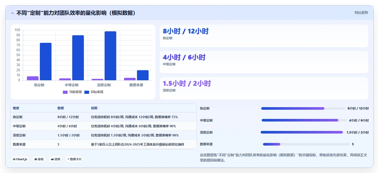This screenshot has height=173, width=379.
Task: Click the blue 深度定制 target bar in chart
Action: click(110, 56)
